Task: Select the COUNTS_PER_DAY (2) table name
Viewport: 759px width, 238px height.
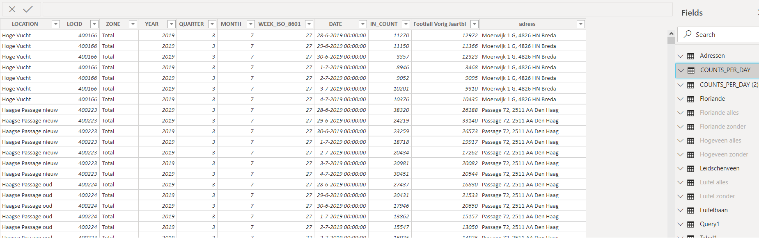Action: pos(729,85)
